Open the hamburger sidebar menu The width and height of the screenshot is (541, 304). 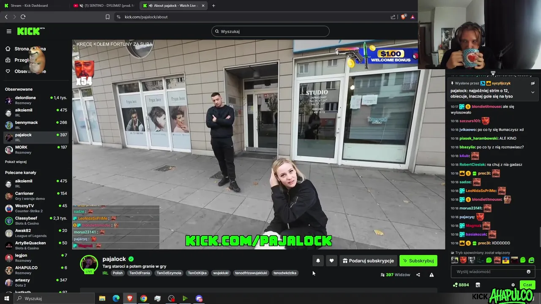(x=9, y=31)
